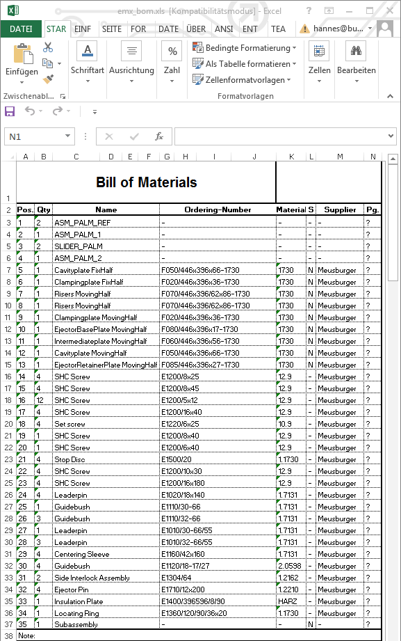Expand the formula bar chevron
This screenshot has height=641, width=401.
point(391,136)
